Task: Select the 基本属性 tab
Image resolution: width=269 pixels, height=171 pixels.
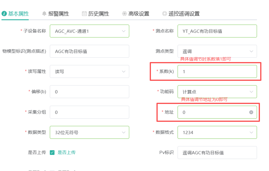Action: pos(15,14)
